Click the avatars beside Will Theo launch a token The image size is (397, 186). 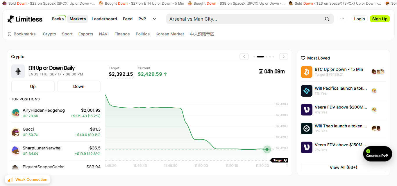click(x=376, y=128)
